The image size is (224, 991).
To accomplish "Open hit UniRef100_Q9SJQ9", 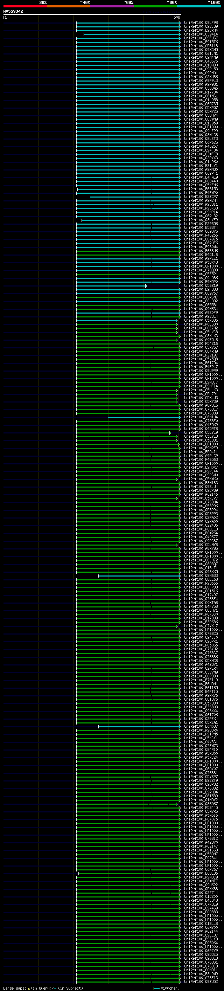I will (201, 27).
